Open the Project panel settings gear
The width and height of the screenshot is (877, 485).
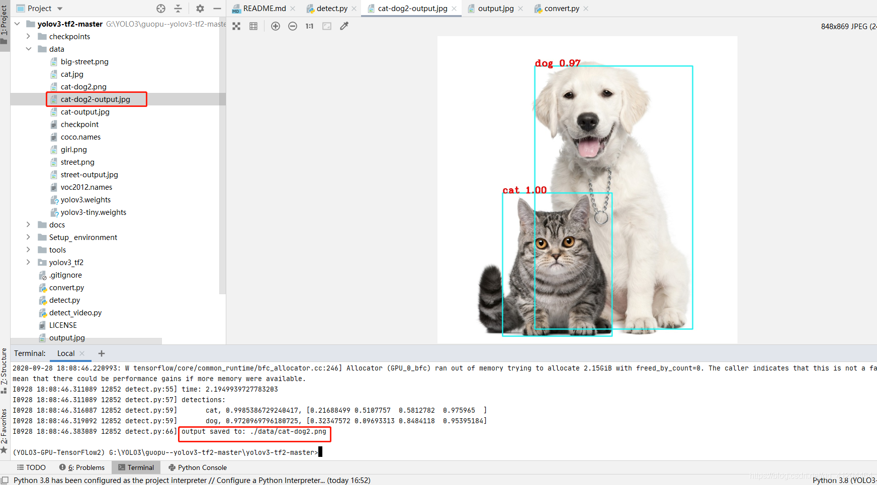coord(200,9)
